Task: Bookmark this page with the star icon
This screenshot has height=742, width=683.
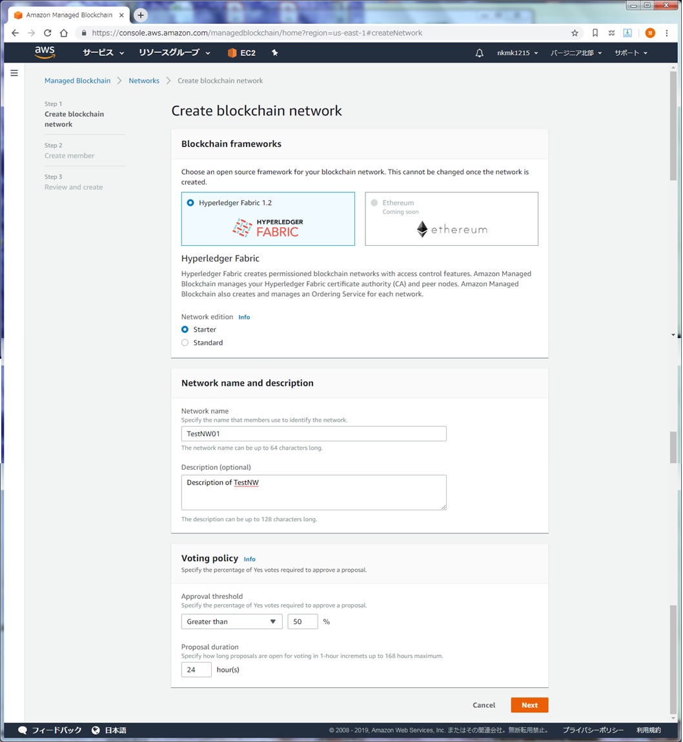Action: tap(575, 33)
